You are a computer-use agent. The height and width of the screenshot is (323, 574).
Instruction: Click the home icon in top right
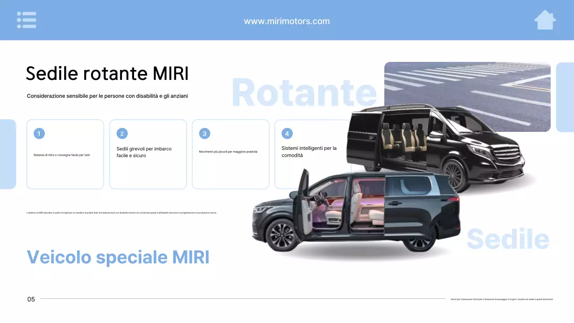[x=545, y=20]
